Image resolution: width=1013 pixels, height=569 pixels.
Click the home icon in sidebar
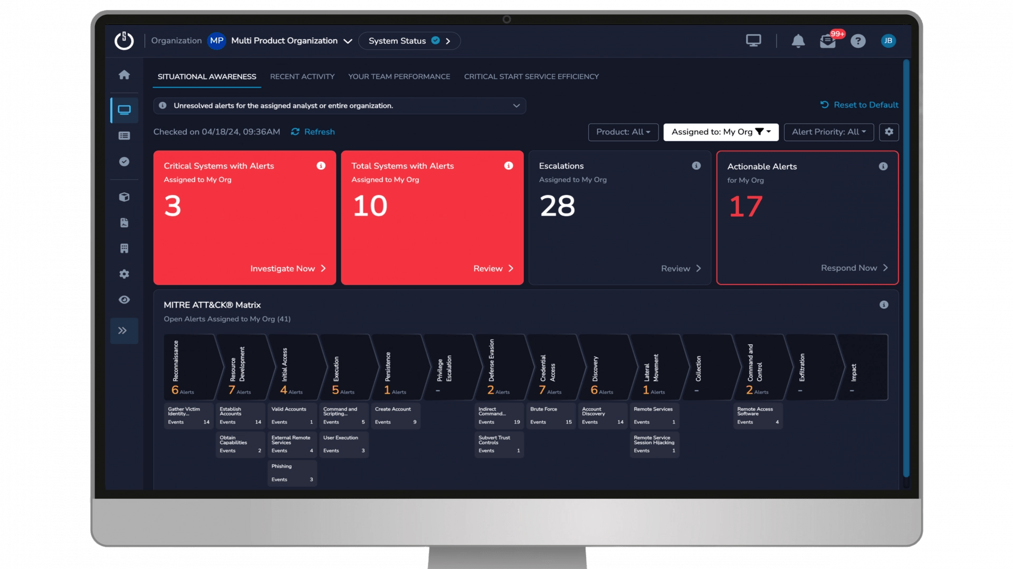click(124, 75)
